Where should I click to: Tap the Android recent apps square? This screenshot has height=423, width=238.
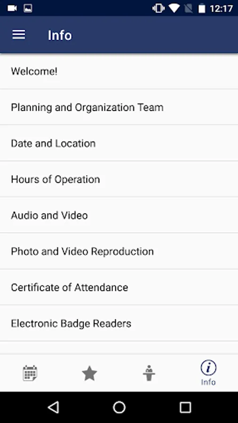click(185, 407)
